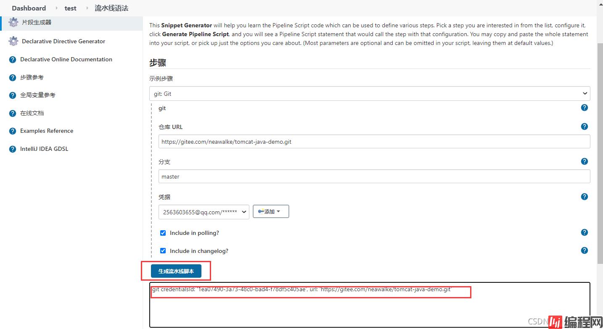
Task: Click the question icon beside 全局变量参考
Action: [x=13, y=95]
